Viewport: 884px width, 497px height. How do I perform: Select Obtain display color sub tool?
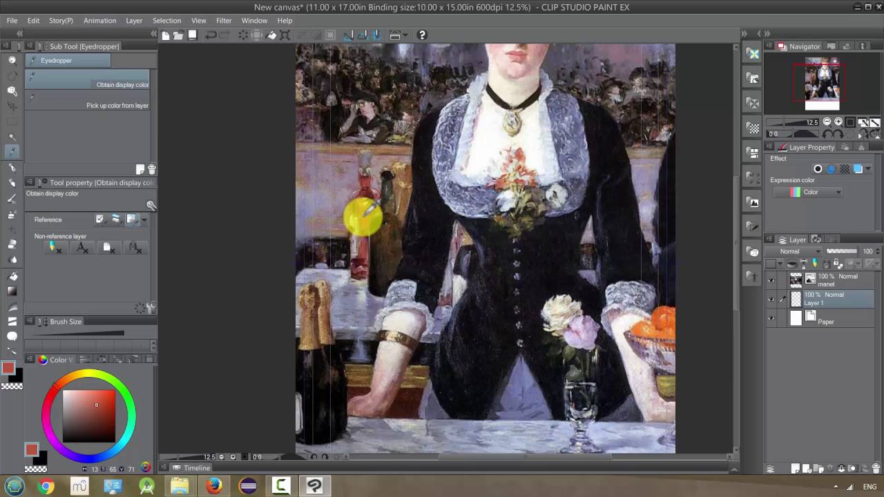click(x=88, y=79)
